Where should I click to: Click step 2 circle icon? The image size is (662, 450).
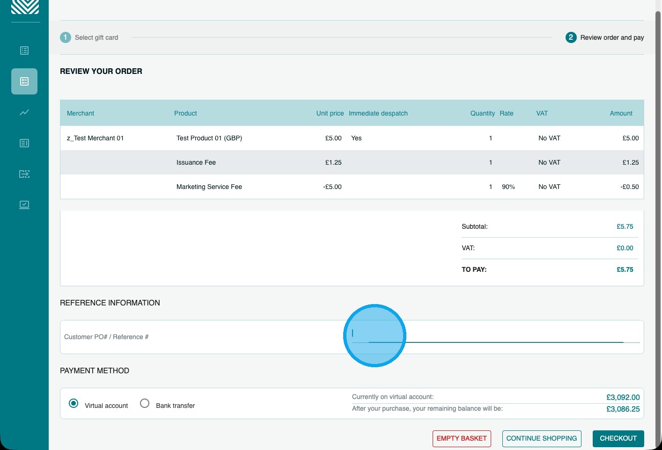(x=571, y=37)
